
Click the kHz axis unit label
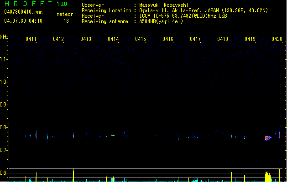tap(4, 37)
